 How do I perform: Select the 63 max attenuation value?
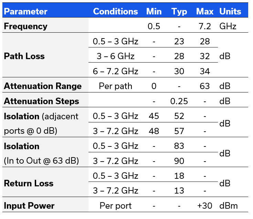pyautogui.click(x=205, y=86)
